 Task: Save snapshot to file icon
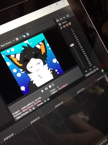28,34
